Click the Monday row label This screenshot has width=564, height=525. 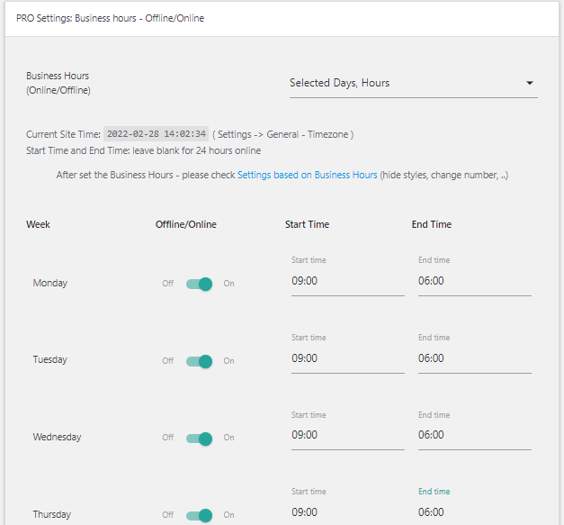click(x=50, y=283)
